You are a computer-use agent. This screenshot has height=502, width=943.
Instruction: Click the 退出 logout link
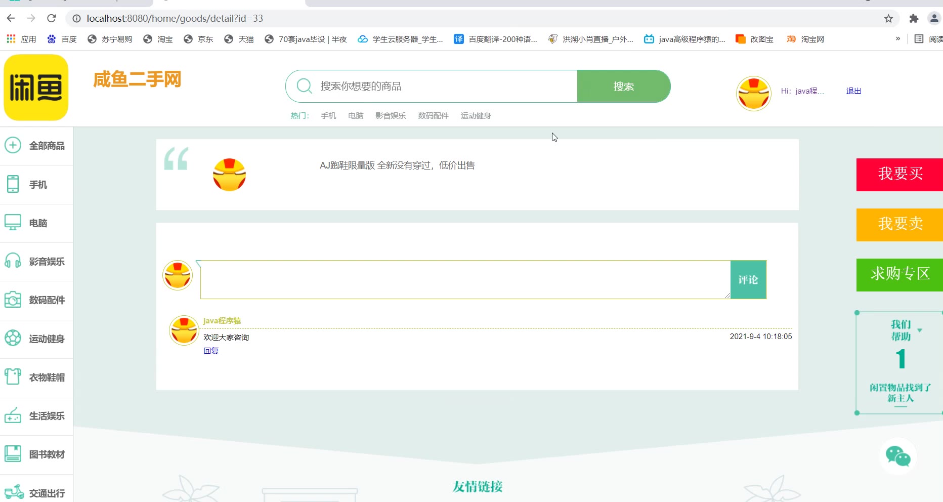click(853, 91)
